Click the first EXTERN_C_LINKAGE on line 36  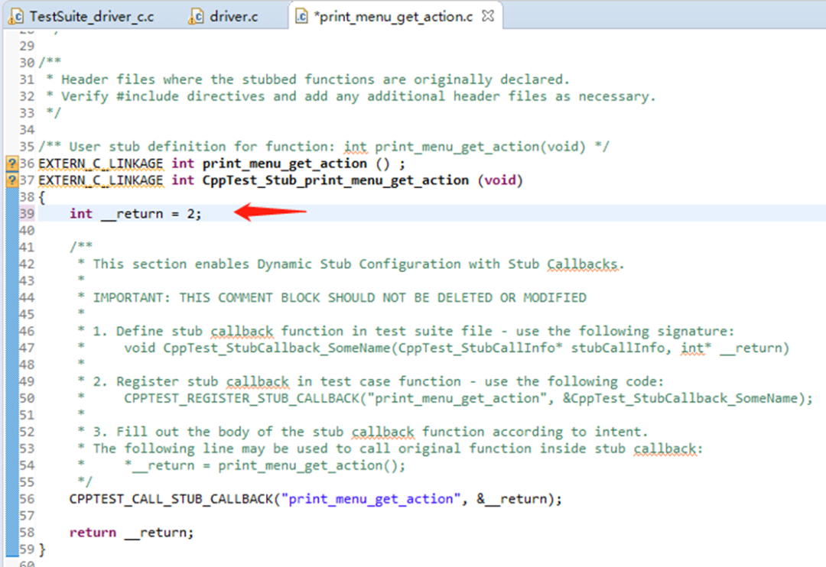(x=100, y=164)
